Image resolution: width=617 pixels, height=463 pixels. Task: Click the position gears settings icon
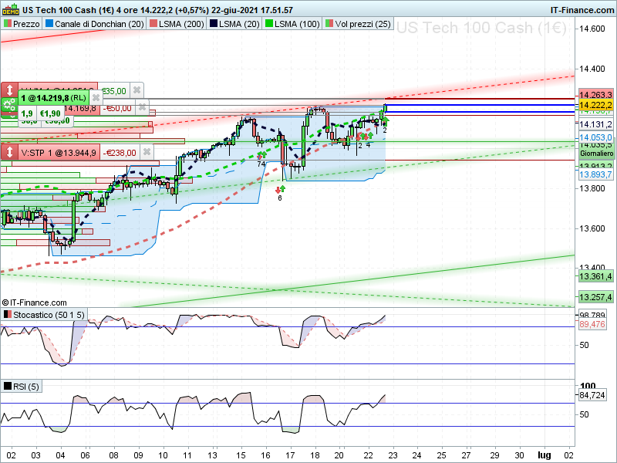point(8,106)
